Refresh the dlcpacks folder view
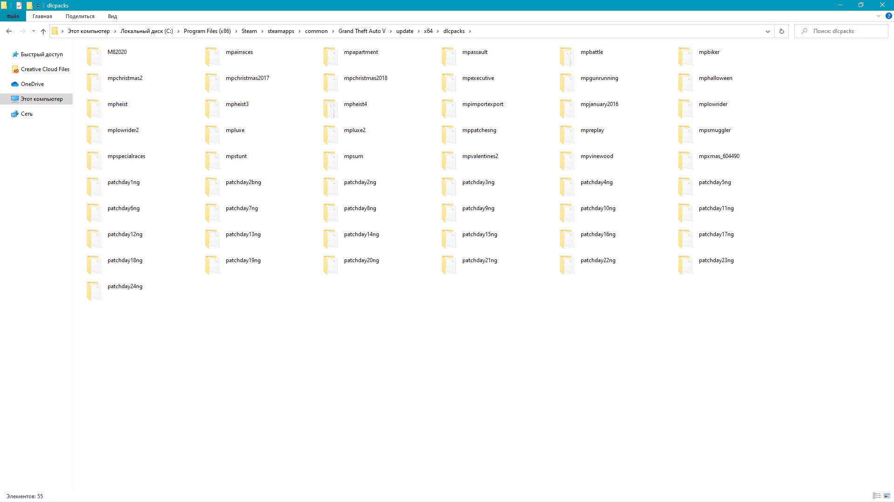The width and height of the screenshot is (894, 502). point(782,31)
